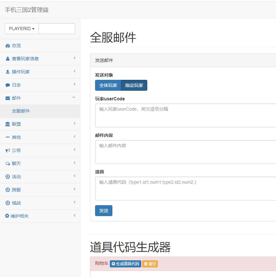Open the 跨服 menu item
The width and height of the screenshot is (276, 277).
[x=16, y=190]
